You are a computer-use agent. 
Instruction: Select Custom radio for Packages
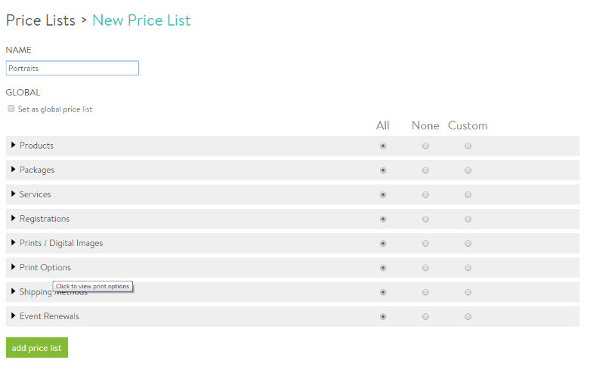click(x=468, y=171)
